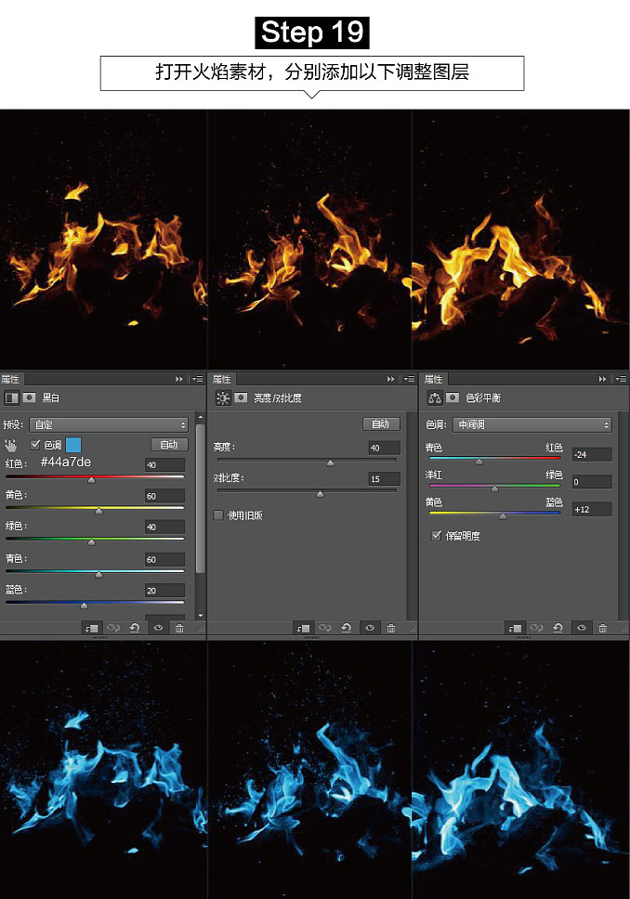Collapse the Brightness/Contrast panel with double arrows
The image size is (630, 899).
pos(391,379)
